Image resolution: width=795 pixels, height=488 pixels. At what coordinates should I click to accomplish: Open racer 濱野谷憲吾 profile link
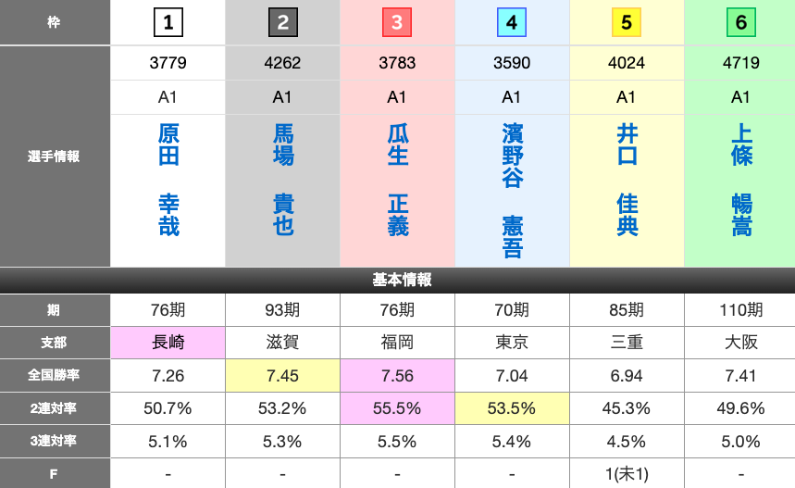coord(513,192)
